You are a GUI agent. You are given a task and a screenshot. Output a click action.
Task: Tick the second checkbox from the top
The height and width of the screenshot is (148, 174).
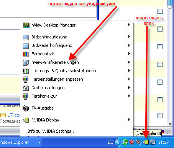tap(160, 29)
